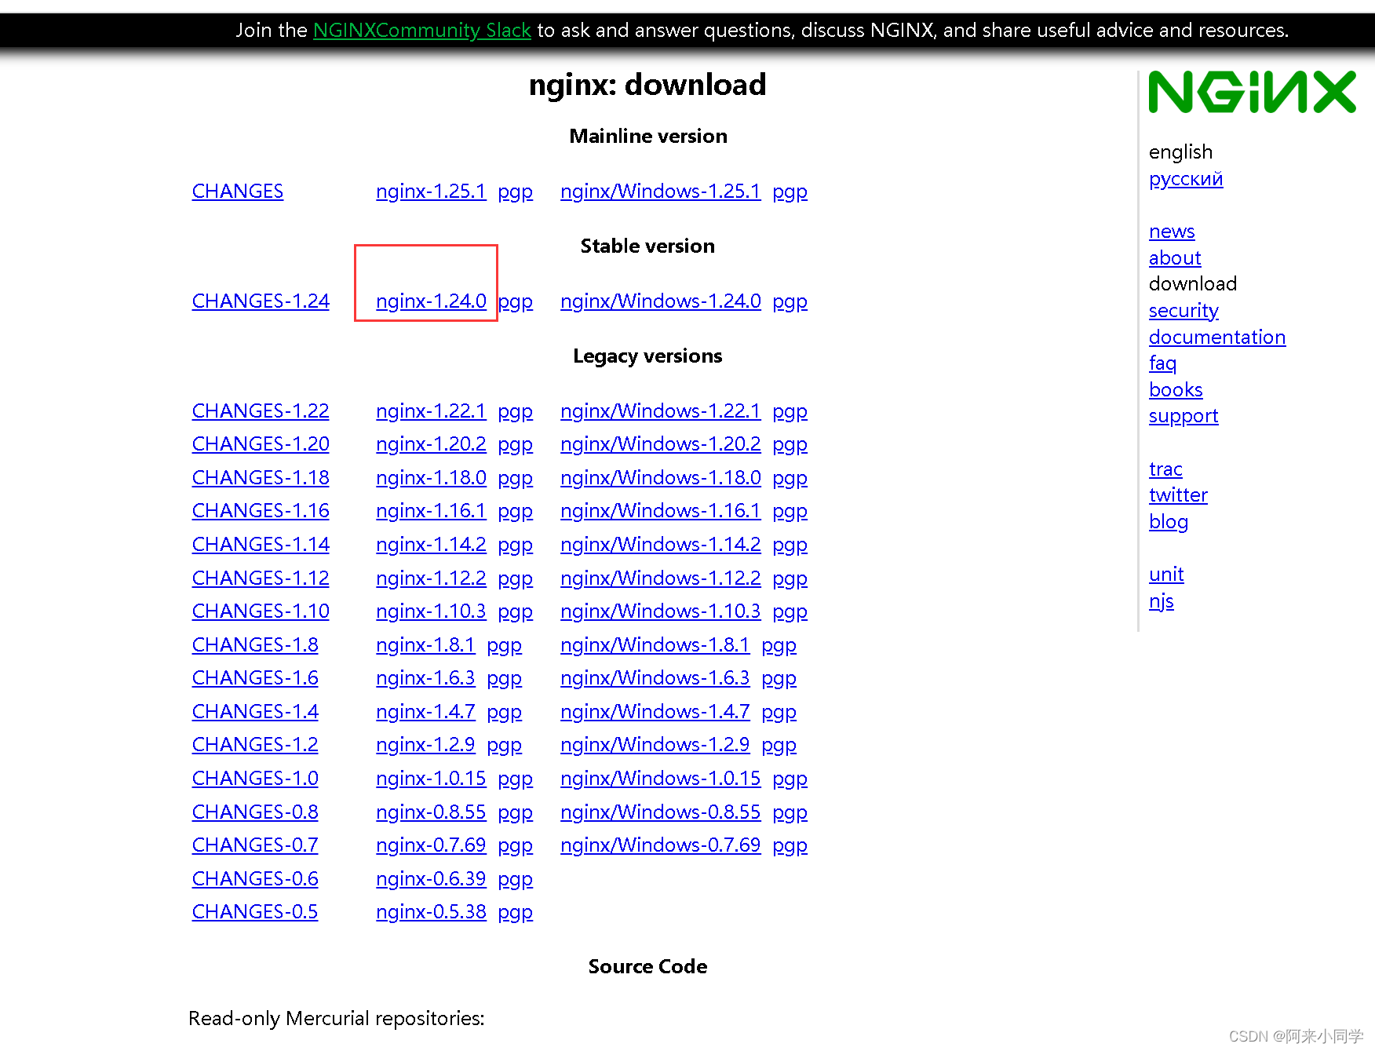Download nginx/Windows-1.6.3
Screen dimensions: 1375x1051
655,678
